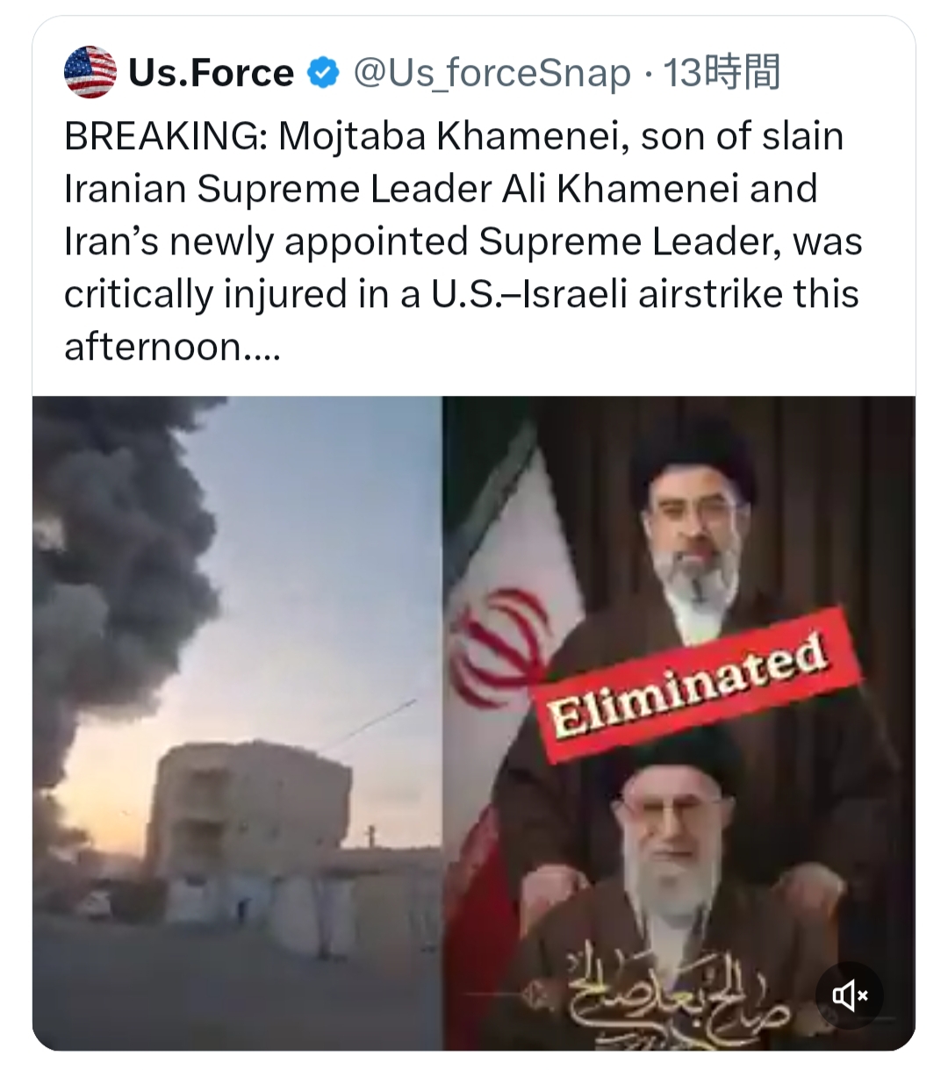948x1070 pixels.
Task: Click the "critically injured in a U.S.–Israeli airstrike" line
Action: pos(462,295)
